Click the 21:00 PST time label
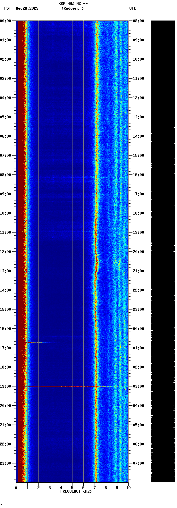 tap(5, 425)
